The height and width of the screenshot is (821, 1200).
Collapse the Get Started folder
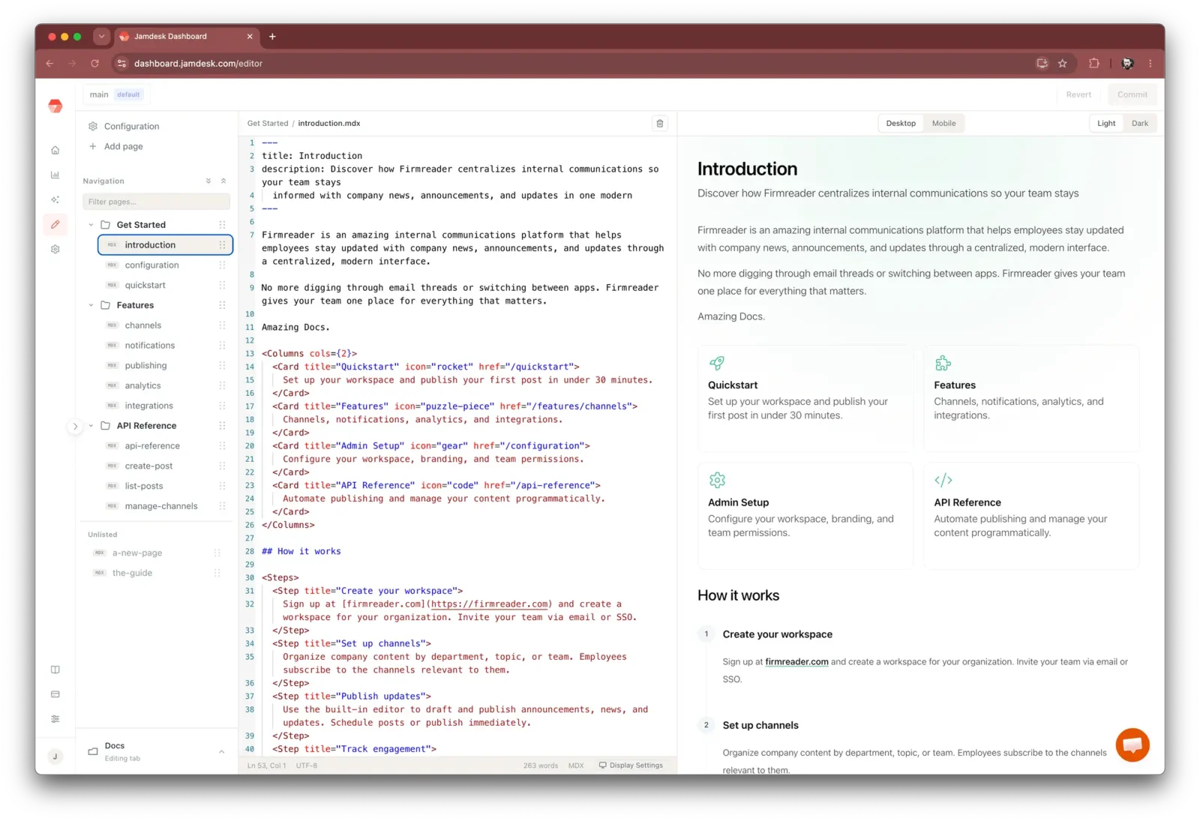[91, 225]
